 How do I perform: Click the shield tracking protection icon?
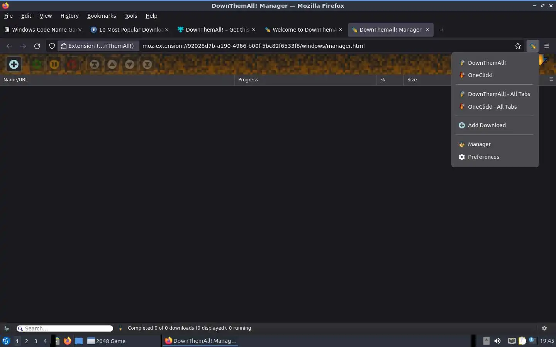tap(52, 46)
